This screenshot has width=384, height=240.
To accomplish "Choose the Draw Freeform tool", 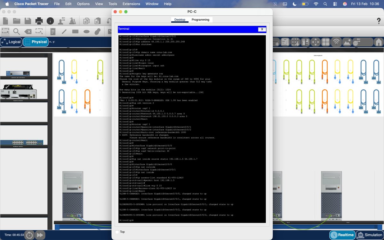I will pyautogui.click(x=98, y=31).
